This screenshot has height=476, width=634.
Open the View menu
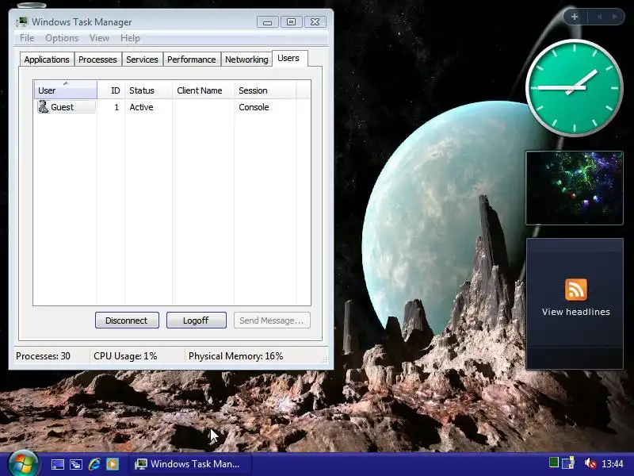100,38
